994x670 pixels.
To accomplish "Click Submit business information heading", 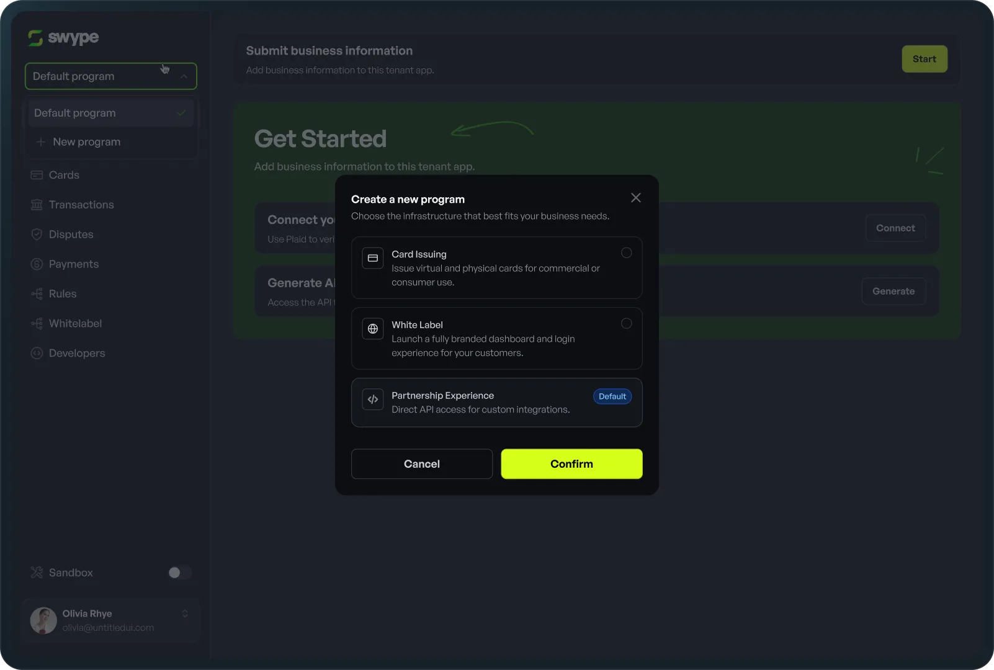I will tap(329, 51).
